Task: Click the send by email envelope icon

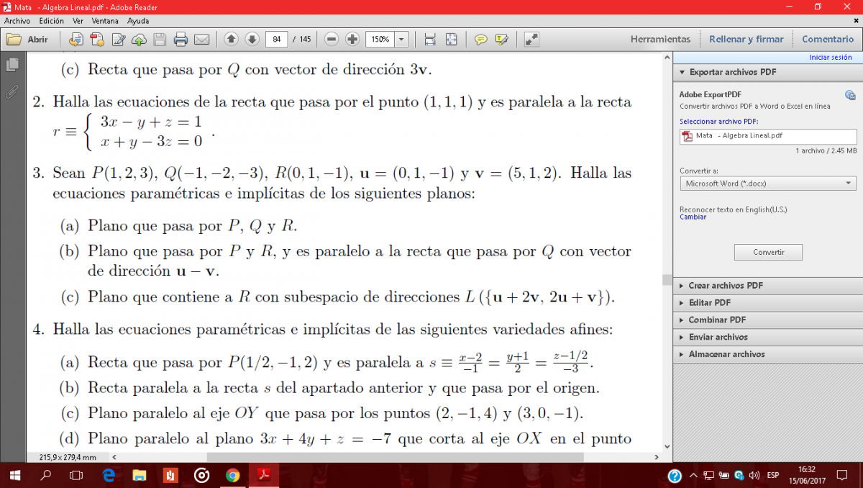Action: 201,40
